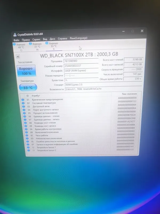Click the Стандарт field NVM Express 2.0

tap(103, 84)
